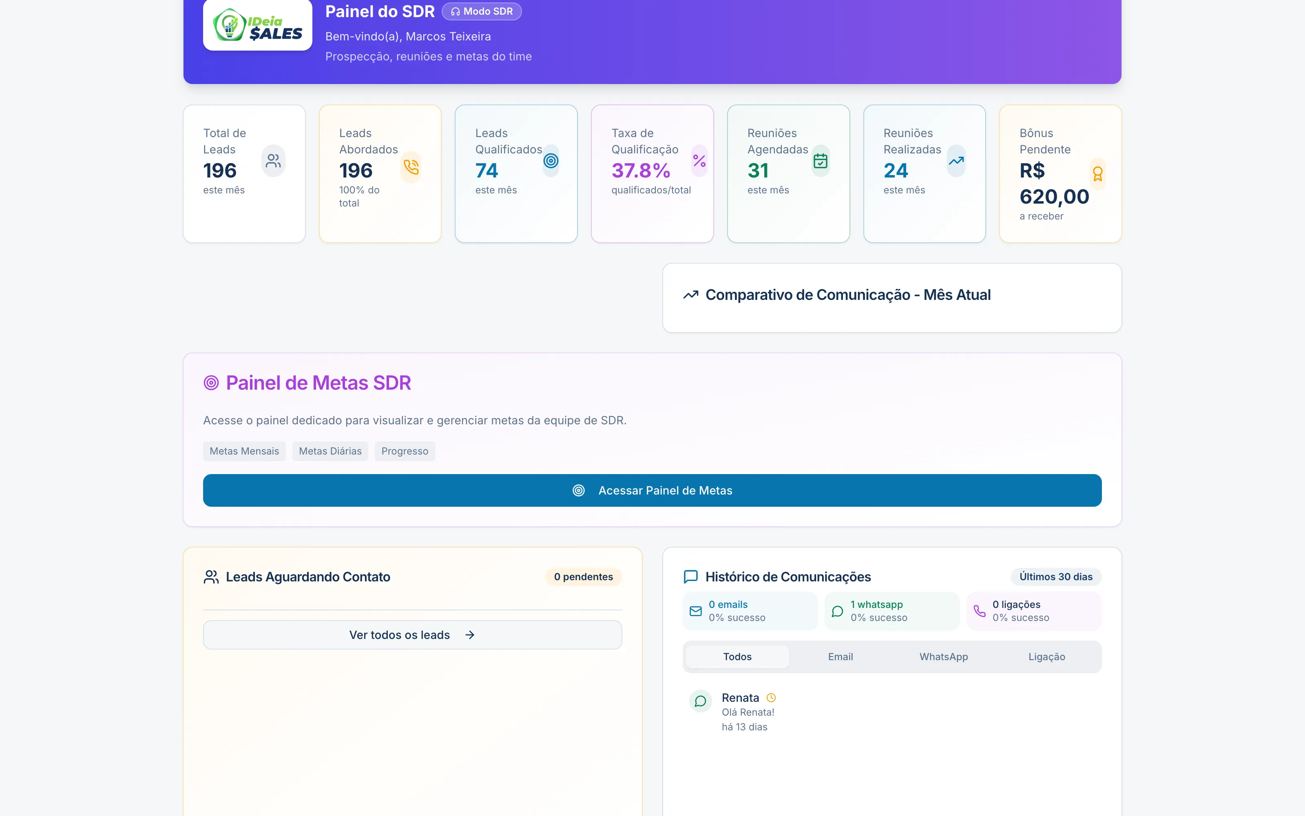Click the 100% do total text
1305x816 pixels.
point(359,196)
